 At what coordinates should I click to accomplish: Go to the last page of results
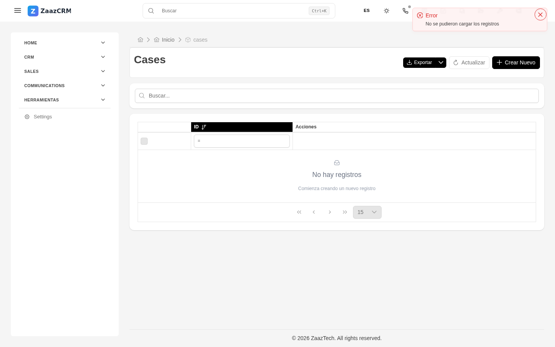(345, 212)
